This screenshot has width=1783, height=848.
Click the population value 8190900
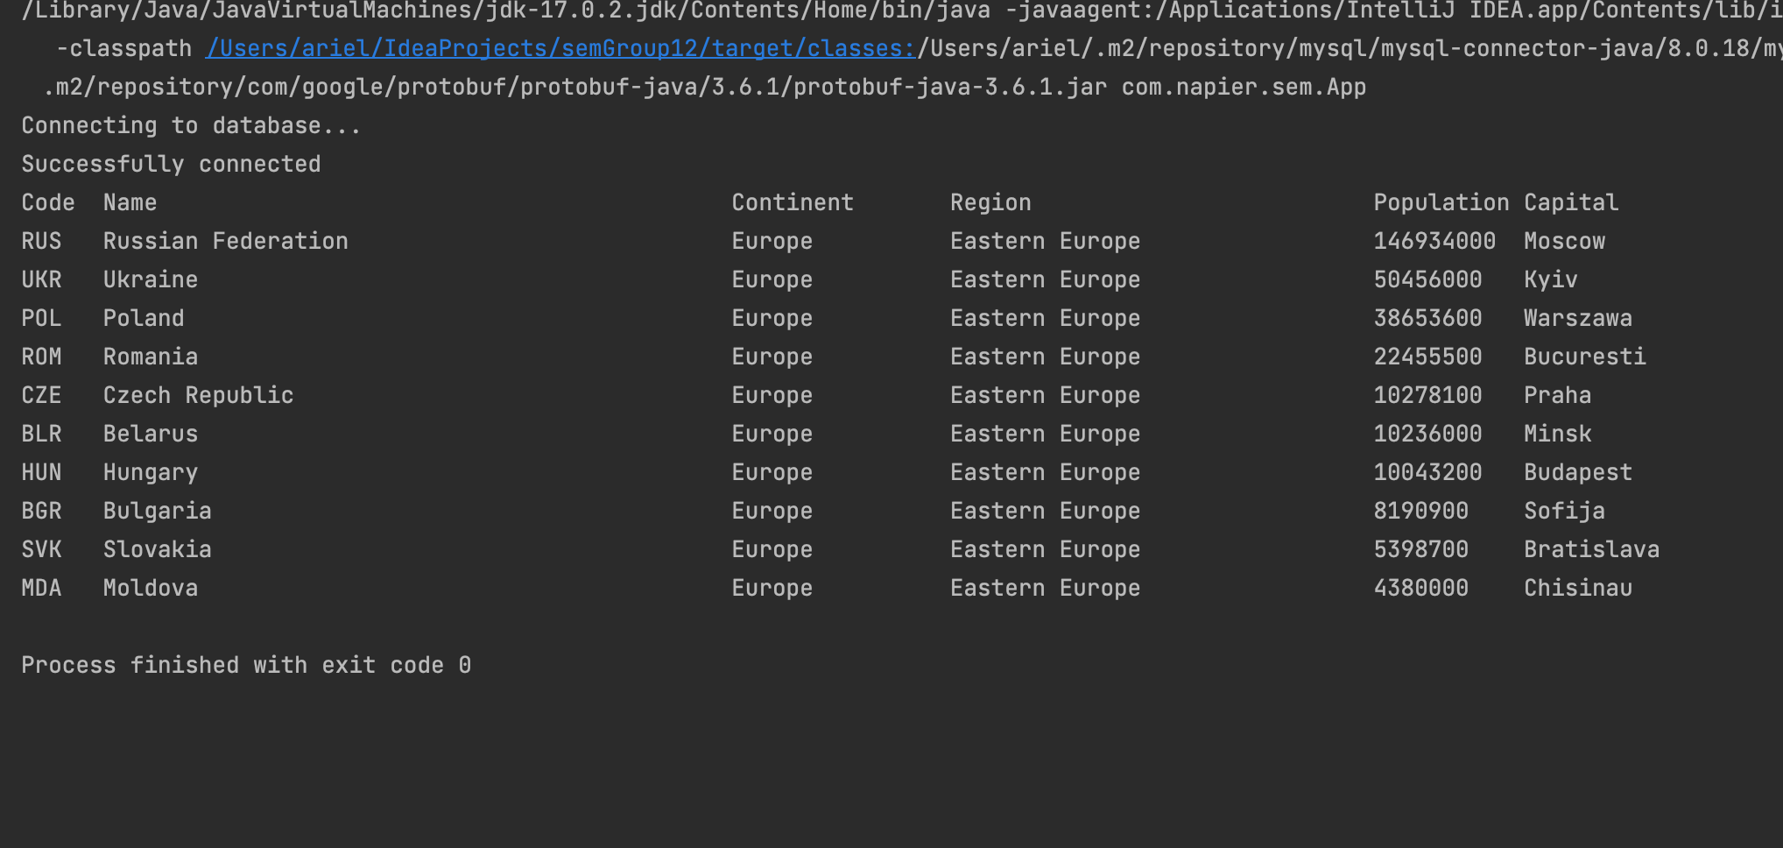(1421, 511)
